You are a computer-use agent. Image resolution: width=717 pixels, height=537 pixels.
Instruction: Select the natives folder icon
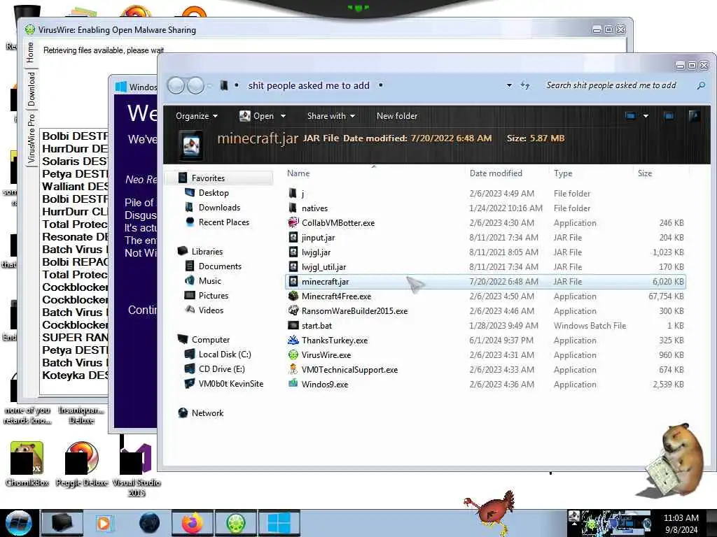[x=293, y=208]
